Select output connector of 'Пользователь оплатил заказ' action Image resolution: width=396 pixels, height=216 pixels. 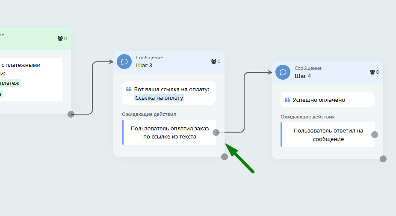coord(216,132)
